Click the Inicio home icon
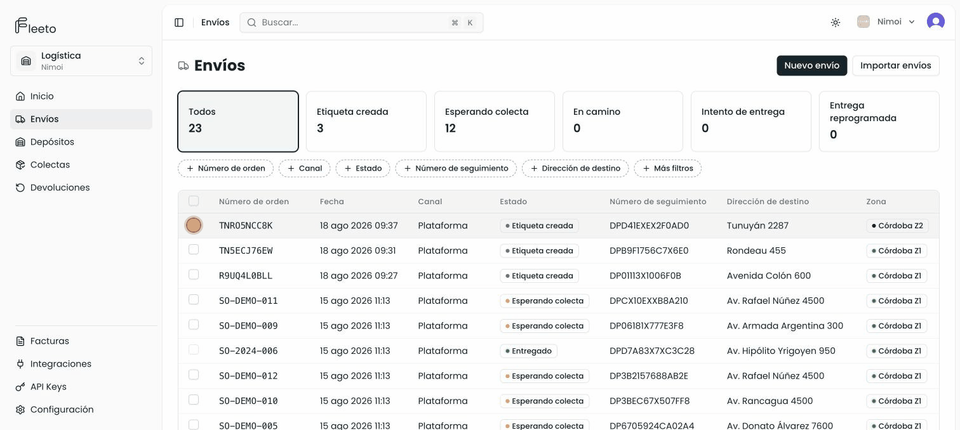960x430 pixels. point(20,96)
